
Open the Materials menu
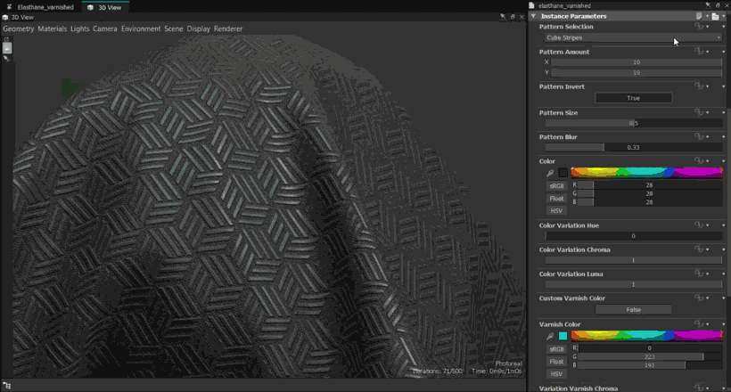[53, 29]
